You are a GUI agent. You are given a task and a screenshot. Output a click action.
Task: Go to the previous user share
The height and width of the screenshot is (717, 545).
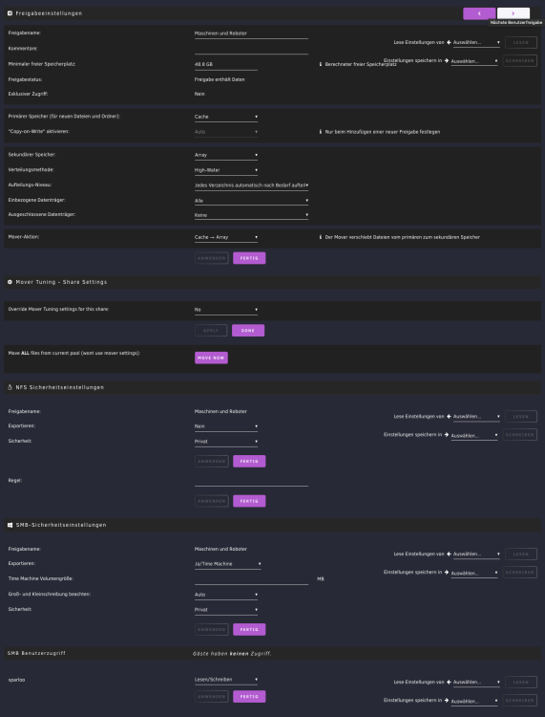coord(479,13)
